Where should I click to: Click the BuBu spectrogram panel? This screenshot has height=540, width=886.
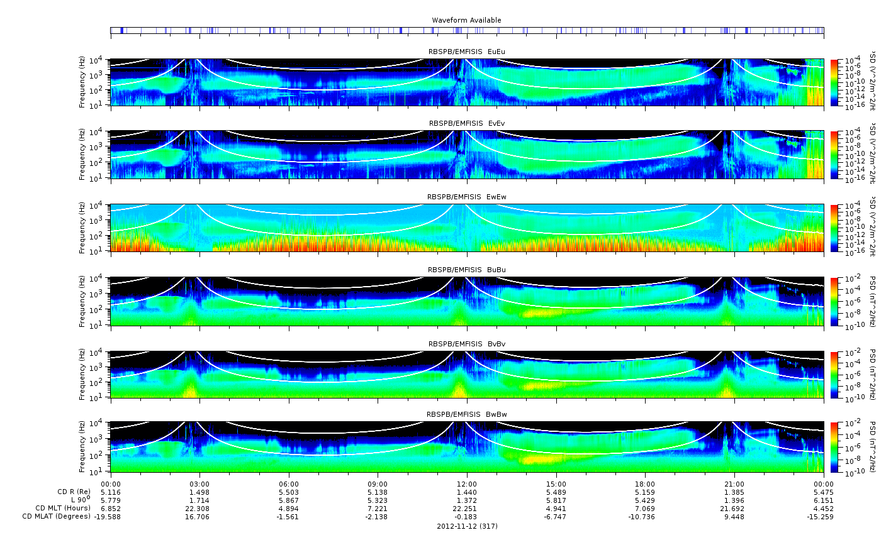pos(467,301)
